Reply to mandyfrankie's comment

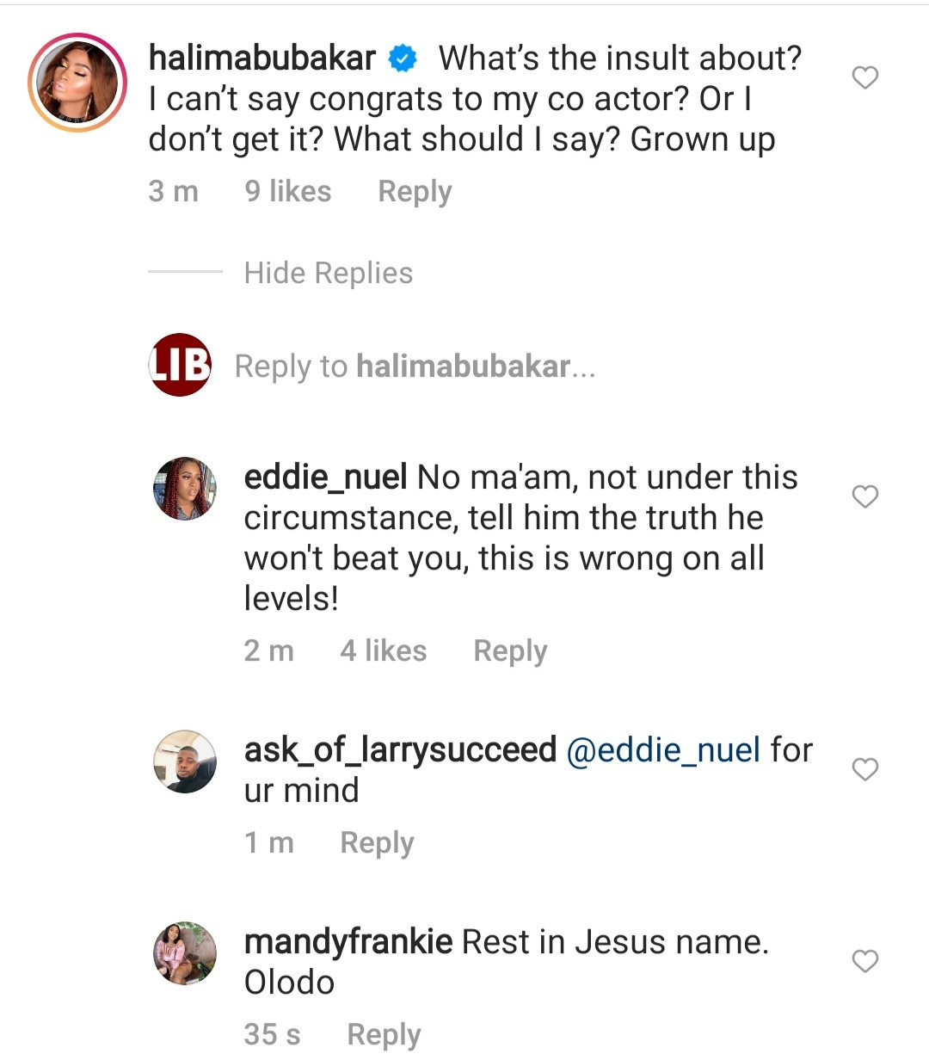383,1033
